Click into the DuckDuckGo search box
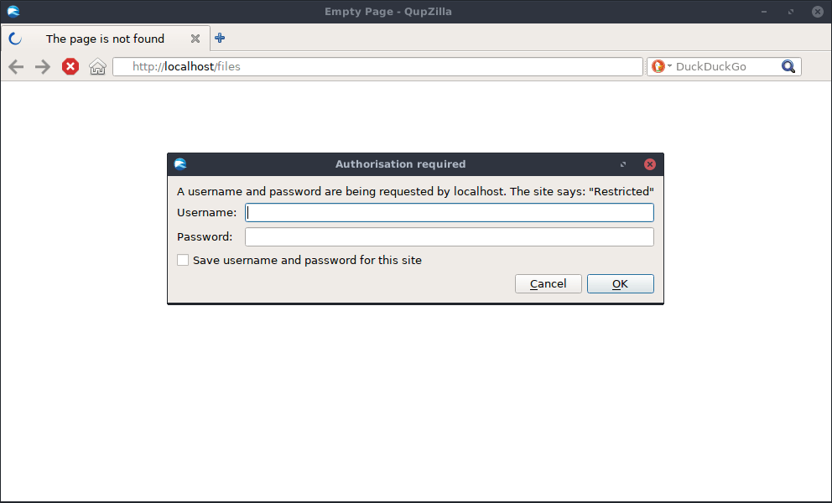The image size is (832, 503). click(x=725, y=66)
